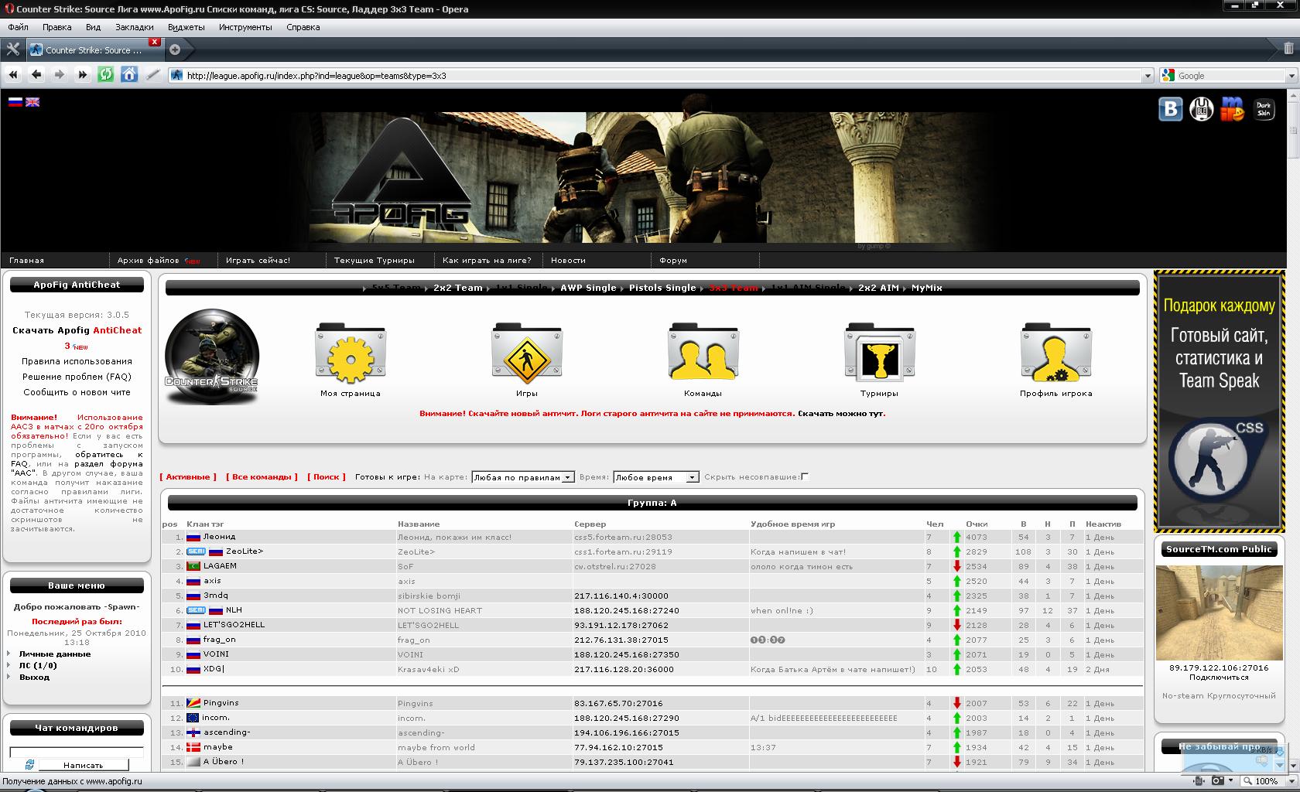Open Скачать Apofig AntiCheat download link

[x=77, y=330]
